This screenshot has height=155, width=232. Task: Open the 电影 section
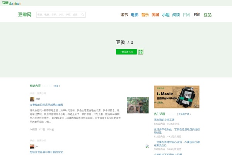[x=135, y=15]
